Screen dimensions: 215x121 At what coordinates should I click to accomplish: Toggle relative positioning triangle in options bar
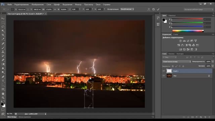click(28, 9)
